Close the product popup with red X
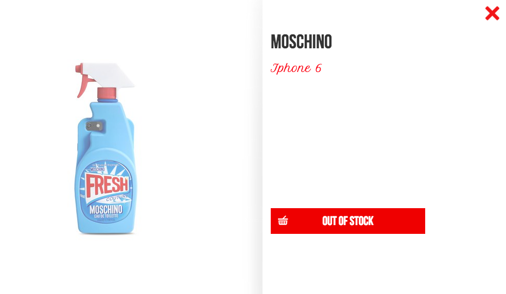 click(x=492, y=13)
